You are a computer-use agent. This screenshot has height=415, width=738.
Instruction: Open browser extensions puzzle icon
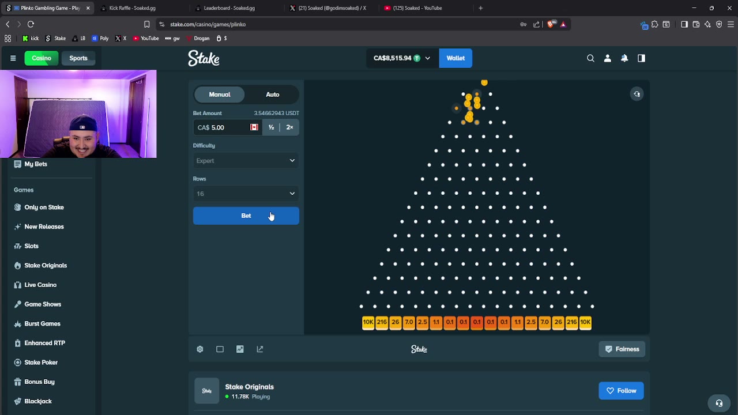654,24
